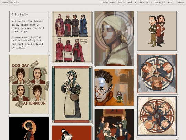View the period costume group portrait

(114, 124)
